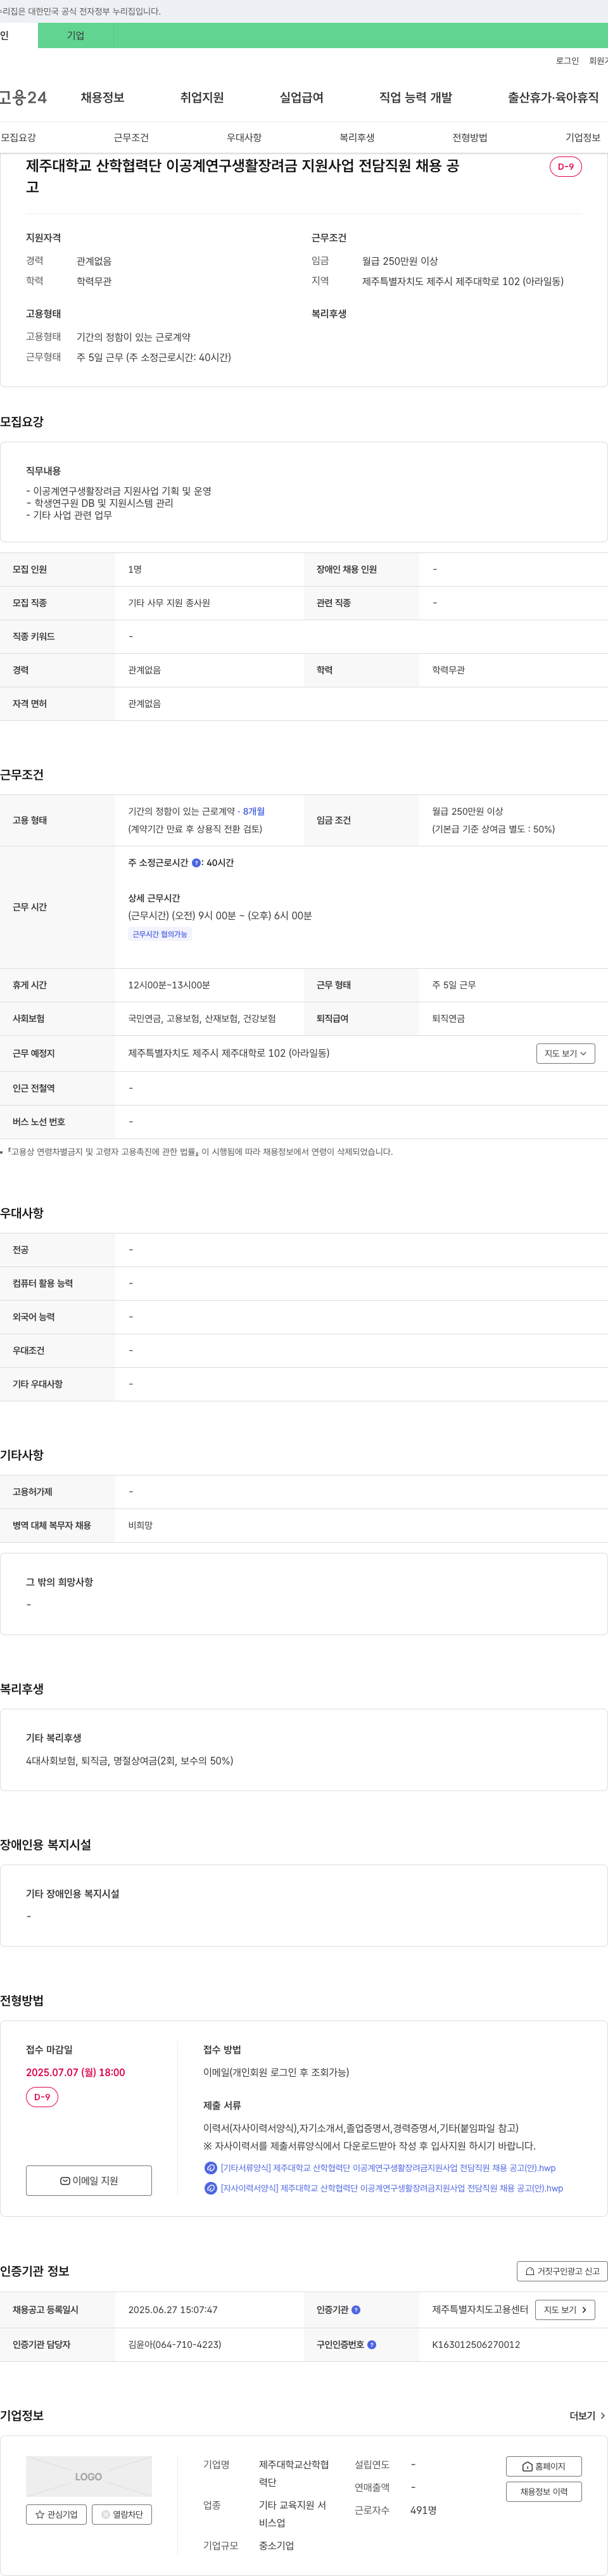Jump to the 복리후생 section tab
This screenshot has width=608, height=2576.
tap(357, 138)
